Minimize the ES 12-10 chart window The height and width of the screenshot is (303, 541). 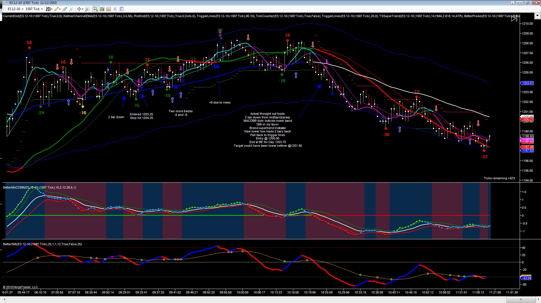point(520,3)
